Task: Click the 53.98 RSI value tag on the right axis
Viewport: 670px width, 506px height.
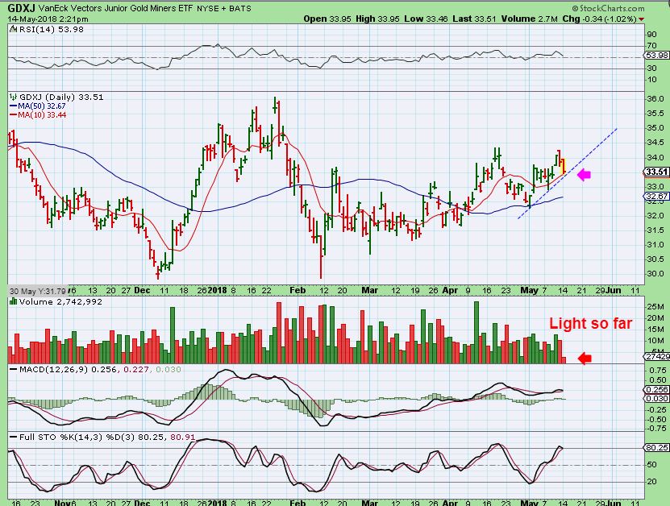Action: coord(656,56)
